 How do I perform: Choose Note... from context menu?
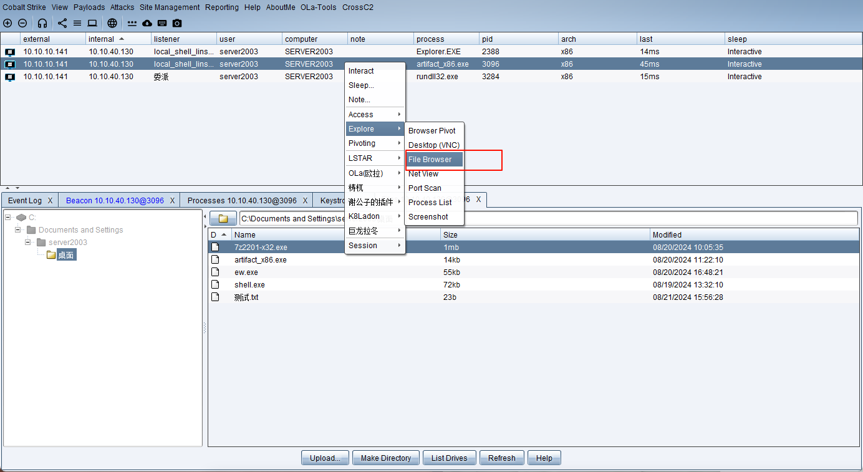(x=375, y=100)
